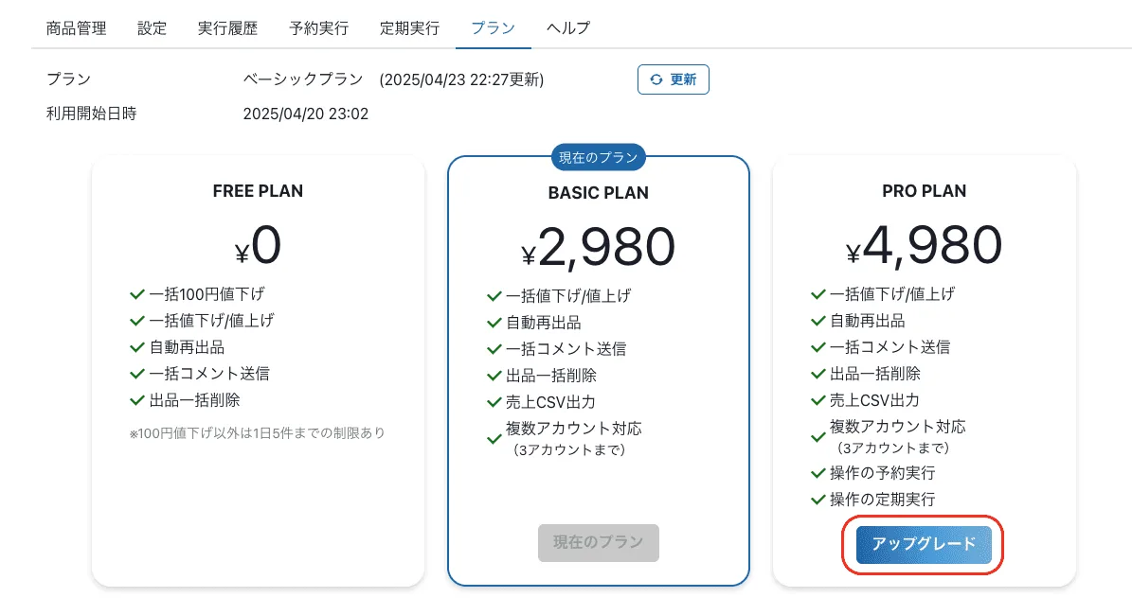The height and width of the screenshot is (615, 1132).
Task: Click the 現在のプラン badge above BASIC PLAN
Action: point(598,157)
